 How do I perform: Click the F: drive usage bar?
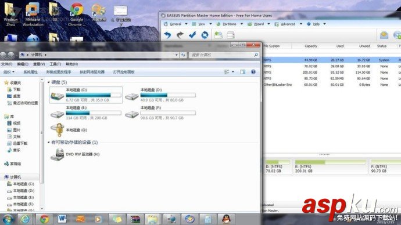tap(168, 113)
